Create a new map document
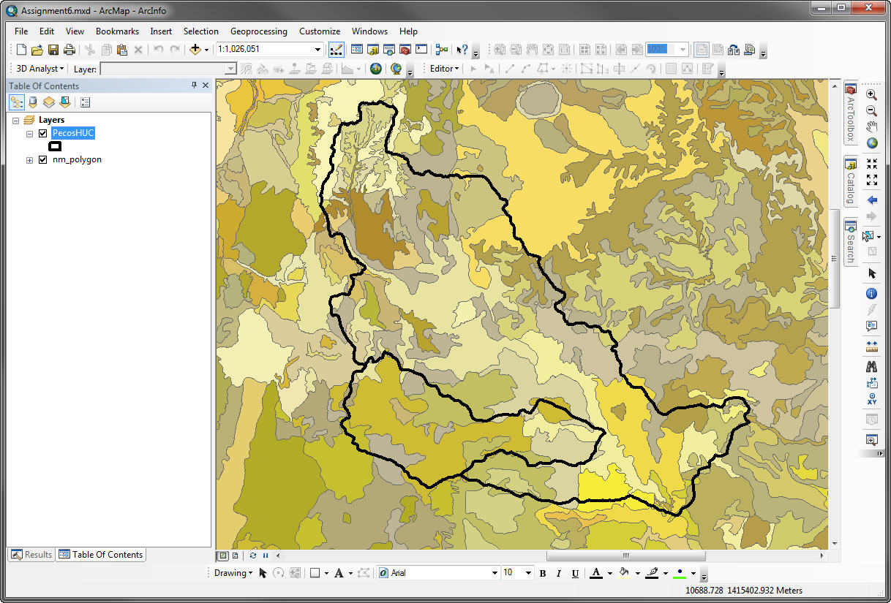Viewport: 891px width, 603px height. point(21,50)
